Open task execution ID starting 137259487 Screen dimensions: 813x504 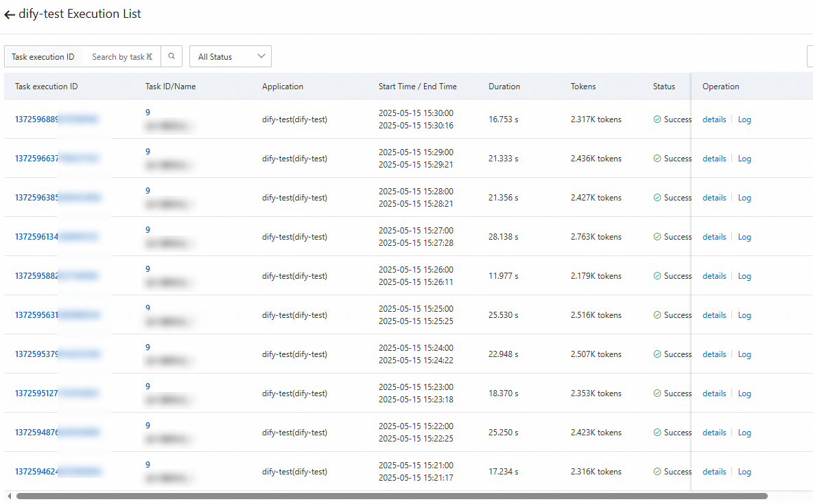(57, 433)
